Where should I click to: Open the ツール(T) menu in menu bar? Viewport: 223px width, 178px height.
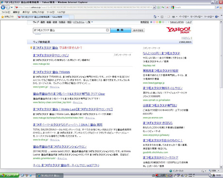point(50,12)
